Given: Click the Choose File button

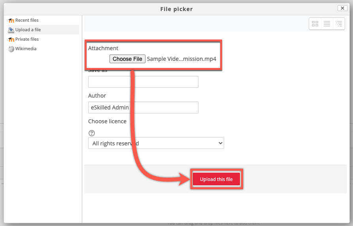Looking at the screenshot, I should tap(127, 59).
